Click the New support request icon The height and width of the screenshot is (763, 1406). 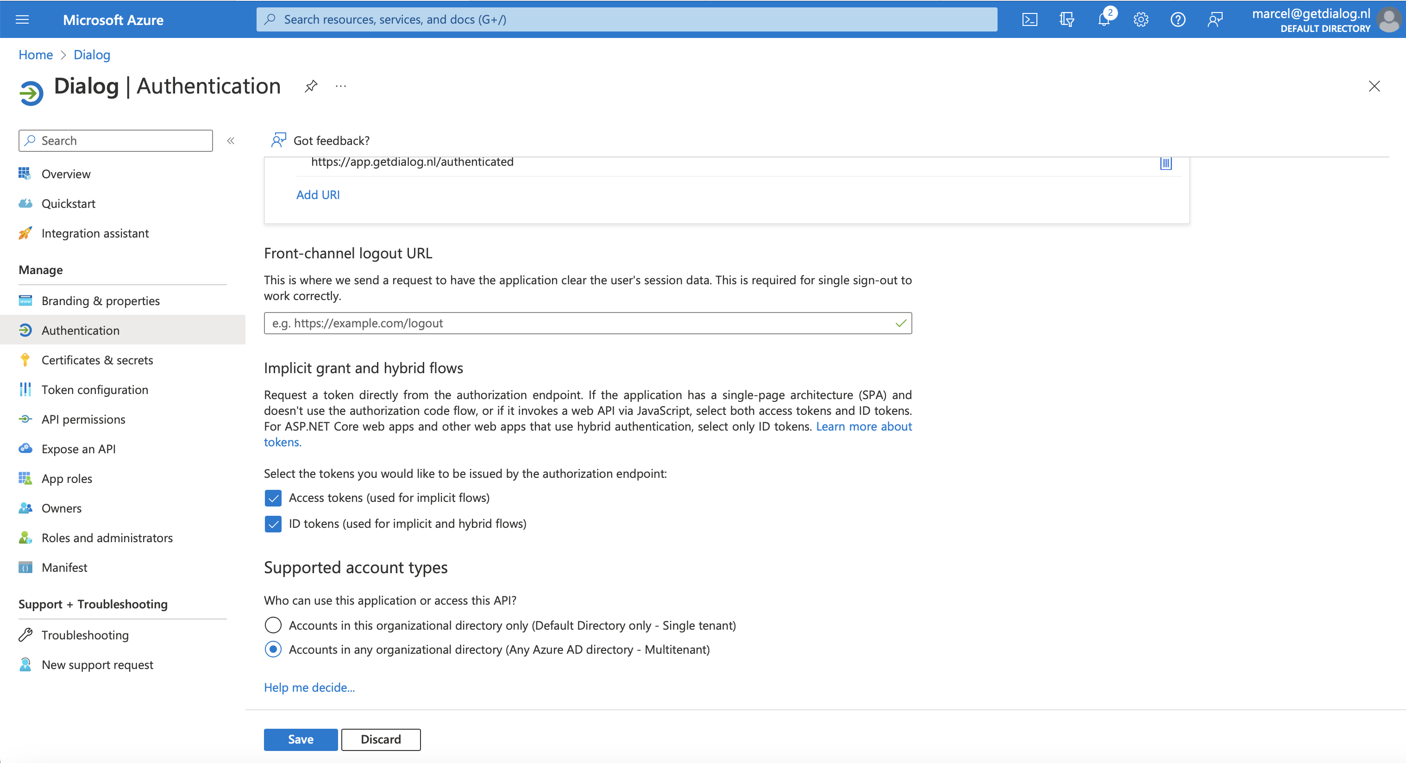pyautogui.click(x=25, y=664)
